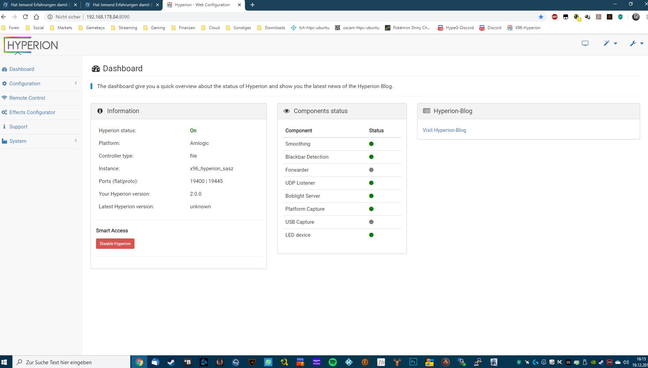Click the Windows Start button

click(x=4, y=362)
